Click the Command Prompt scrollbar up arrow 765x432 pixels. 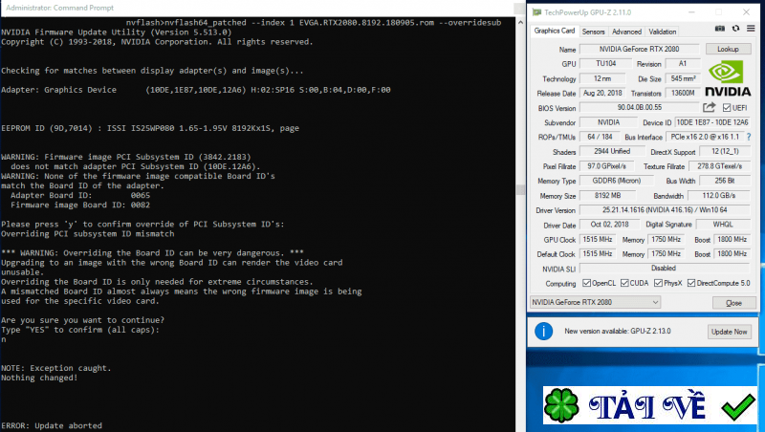[x=520, y=22]
